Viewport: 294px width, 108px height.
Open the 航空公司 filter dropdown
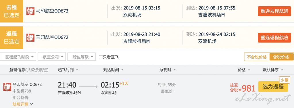[x=52, y=57]
